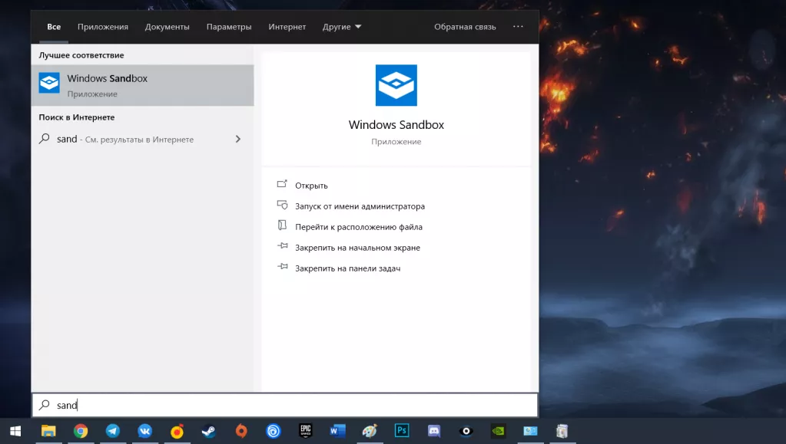Launch Uplay from the taskbar
The image size is (786, 444).
(274, 431)
